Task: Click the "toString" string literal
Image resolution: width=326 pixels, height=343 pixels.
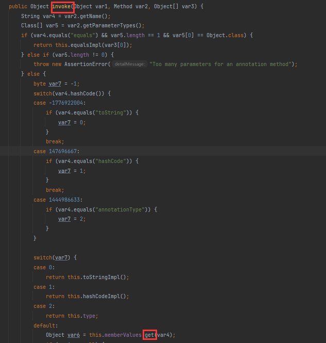Action: 111,112
